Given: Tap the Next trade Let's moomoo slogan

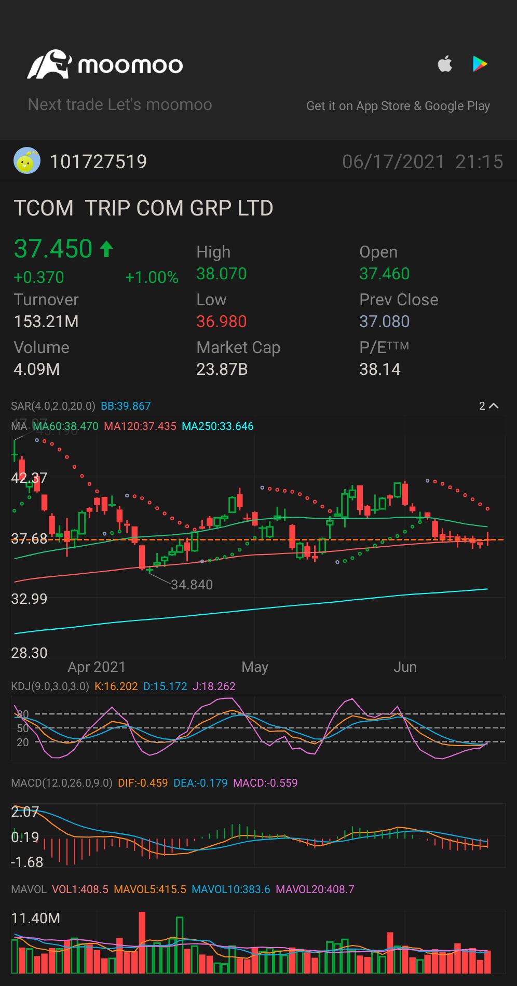Looking at the screenshot, I should 120,104.
